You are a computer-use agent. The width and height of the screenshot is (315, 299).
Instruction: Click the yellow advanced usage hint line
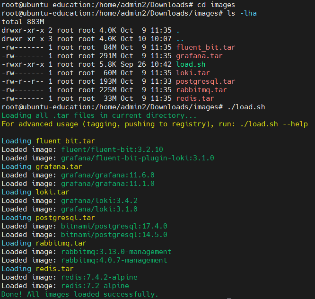(x=155, y=124)
